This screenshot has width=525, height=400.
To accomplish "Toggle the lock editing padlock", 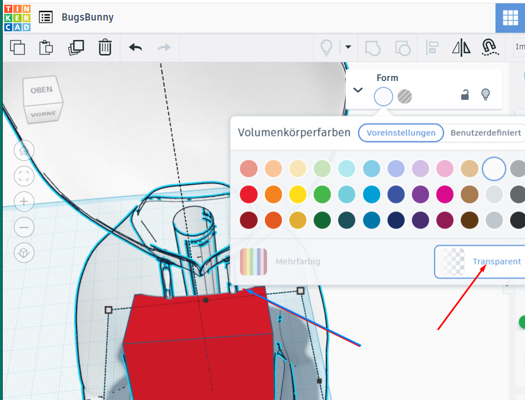I will [x=465, y=95].
